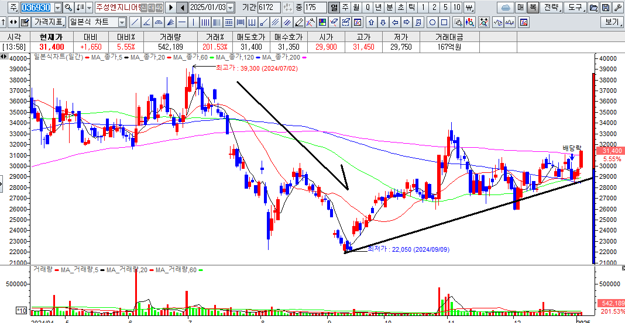This screenshot has height=323, width=625.
Task: Click the 가격지표 button
Action: (48, 22)
